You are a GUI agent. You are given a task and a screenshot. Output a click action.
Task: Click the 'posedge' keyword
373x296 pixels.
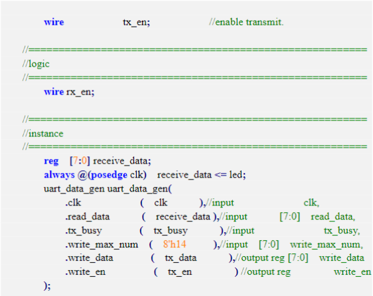(x=110, y=176)
